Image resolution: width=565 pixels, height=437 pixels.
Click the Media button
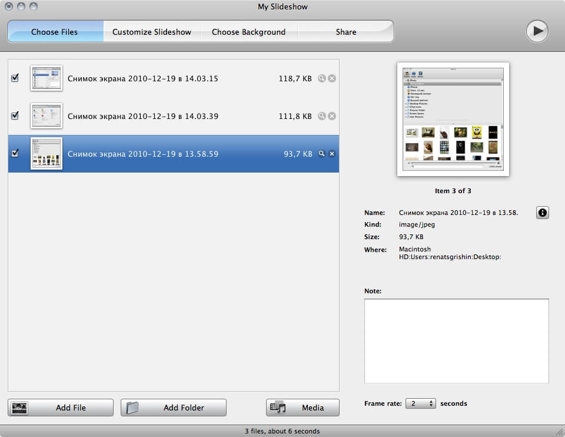click(302, 407)
